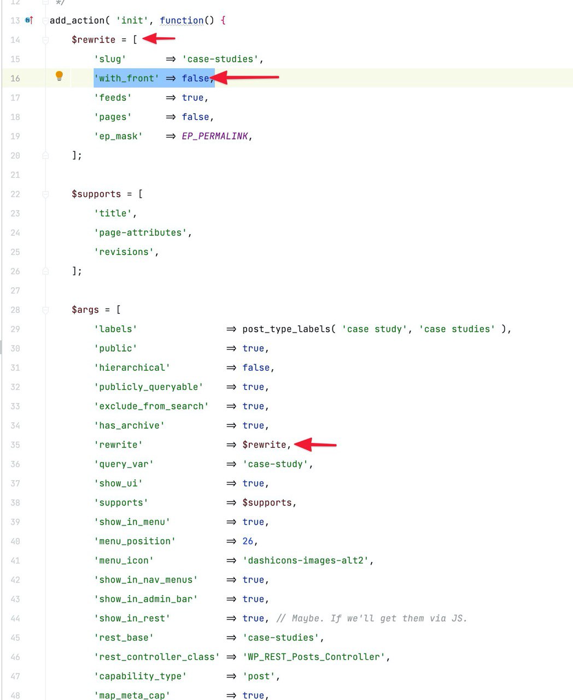Click the 'title' string in supports array

(113, 213)
